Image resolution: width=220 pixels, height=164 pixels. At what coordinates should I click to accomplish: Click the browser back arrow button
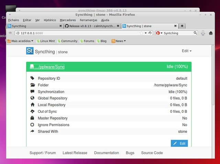coord(10,33)
